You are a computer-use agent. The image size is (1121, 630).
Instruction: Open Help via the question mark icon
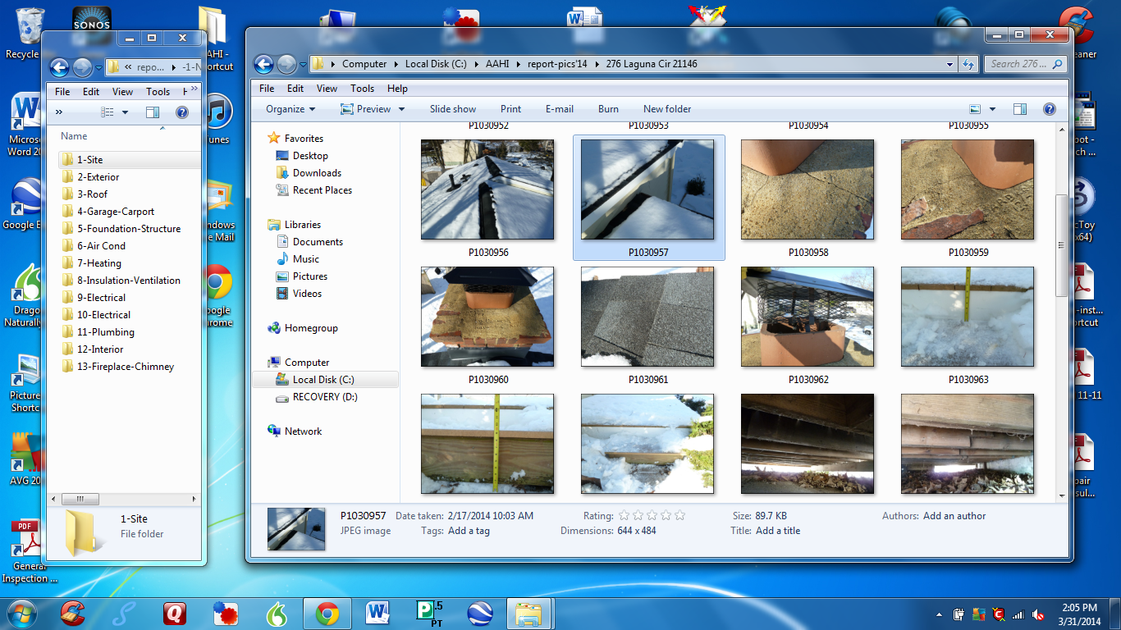(1049, 108)
